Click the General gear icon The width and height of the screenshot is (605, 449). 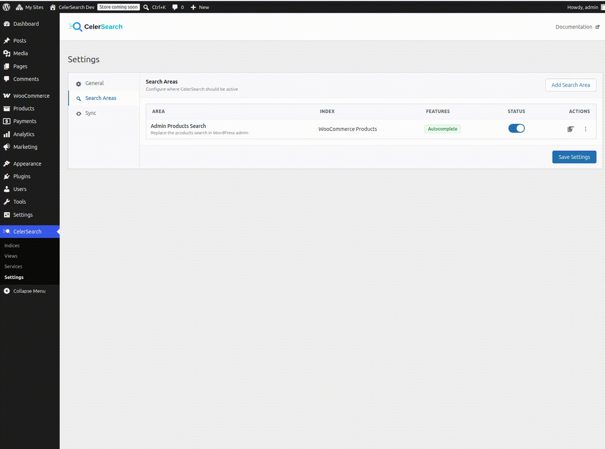coord(79,84)
